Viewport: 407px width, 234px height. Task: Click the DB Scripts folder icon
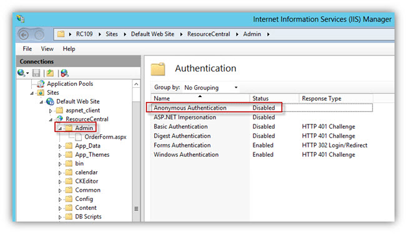point(69,217)
